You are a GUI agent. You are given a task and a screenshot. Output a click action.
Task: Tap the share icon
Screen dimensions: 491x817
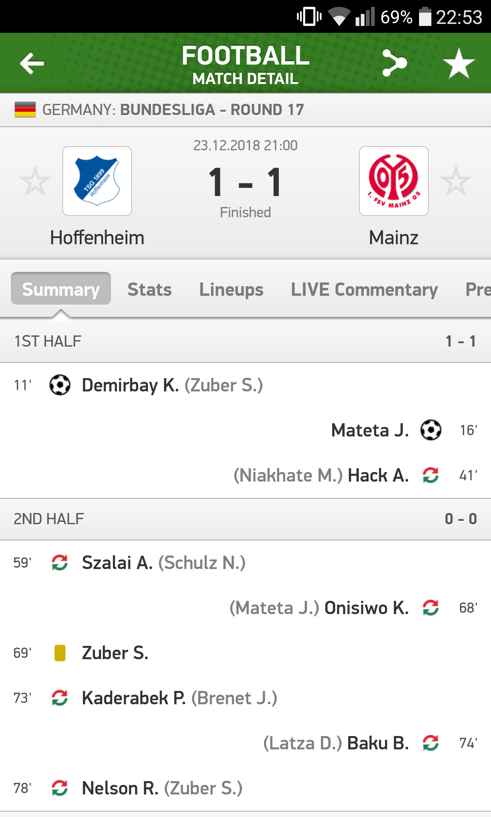394,63
